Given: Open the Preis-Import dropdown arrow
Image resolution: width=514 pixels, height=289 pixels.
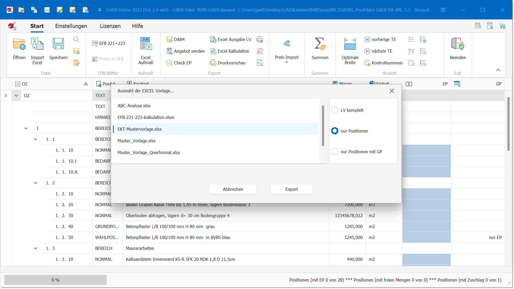Looking at the screenshot, I should 287,63.
